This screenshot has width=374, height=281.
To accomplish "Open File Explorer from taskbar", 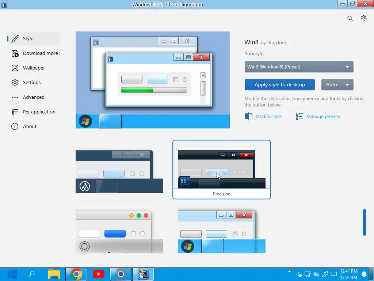I will 54,274.
